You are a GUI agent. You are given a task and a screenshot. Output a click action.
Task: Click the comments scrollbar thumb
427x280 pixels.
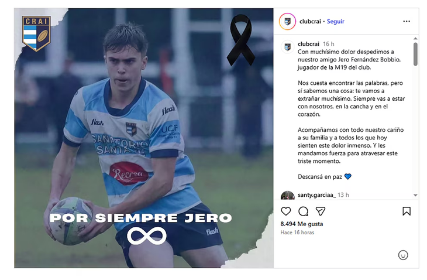[x=415, y=54]
